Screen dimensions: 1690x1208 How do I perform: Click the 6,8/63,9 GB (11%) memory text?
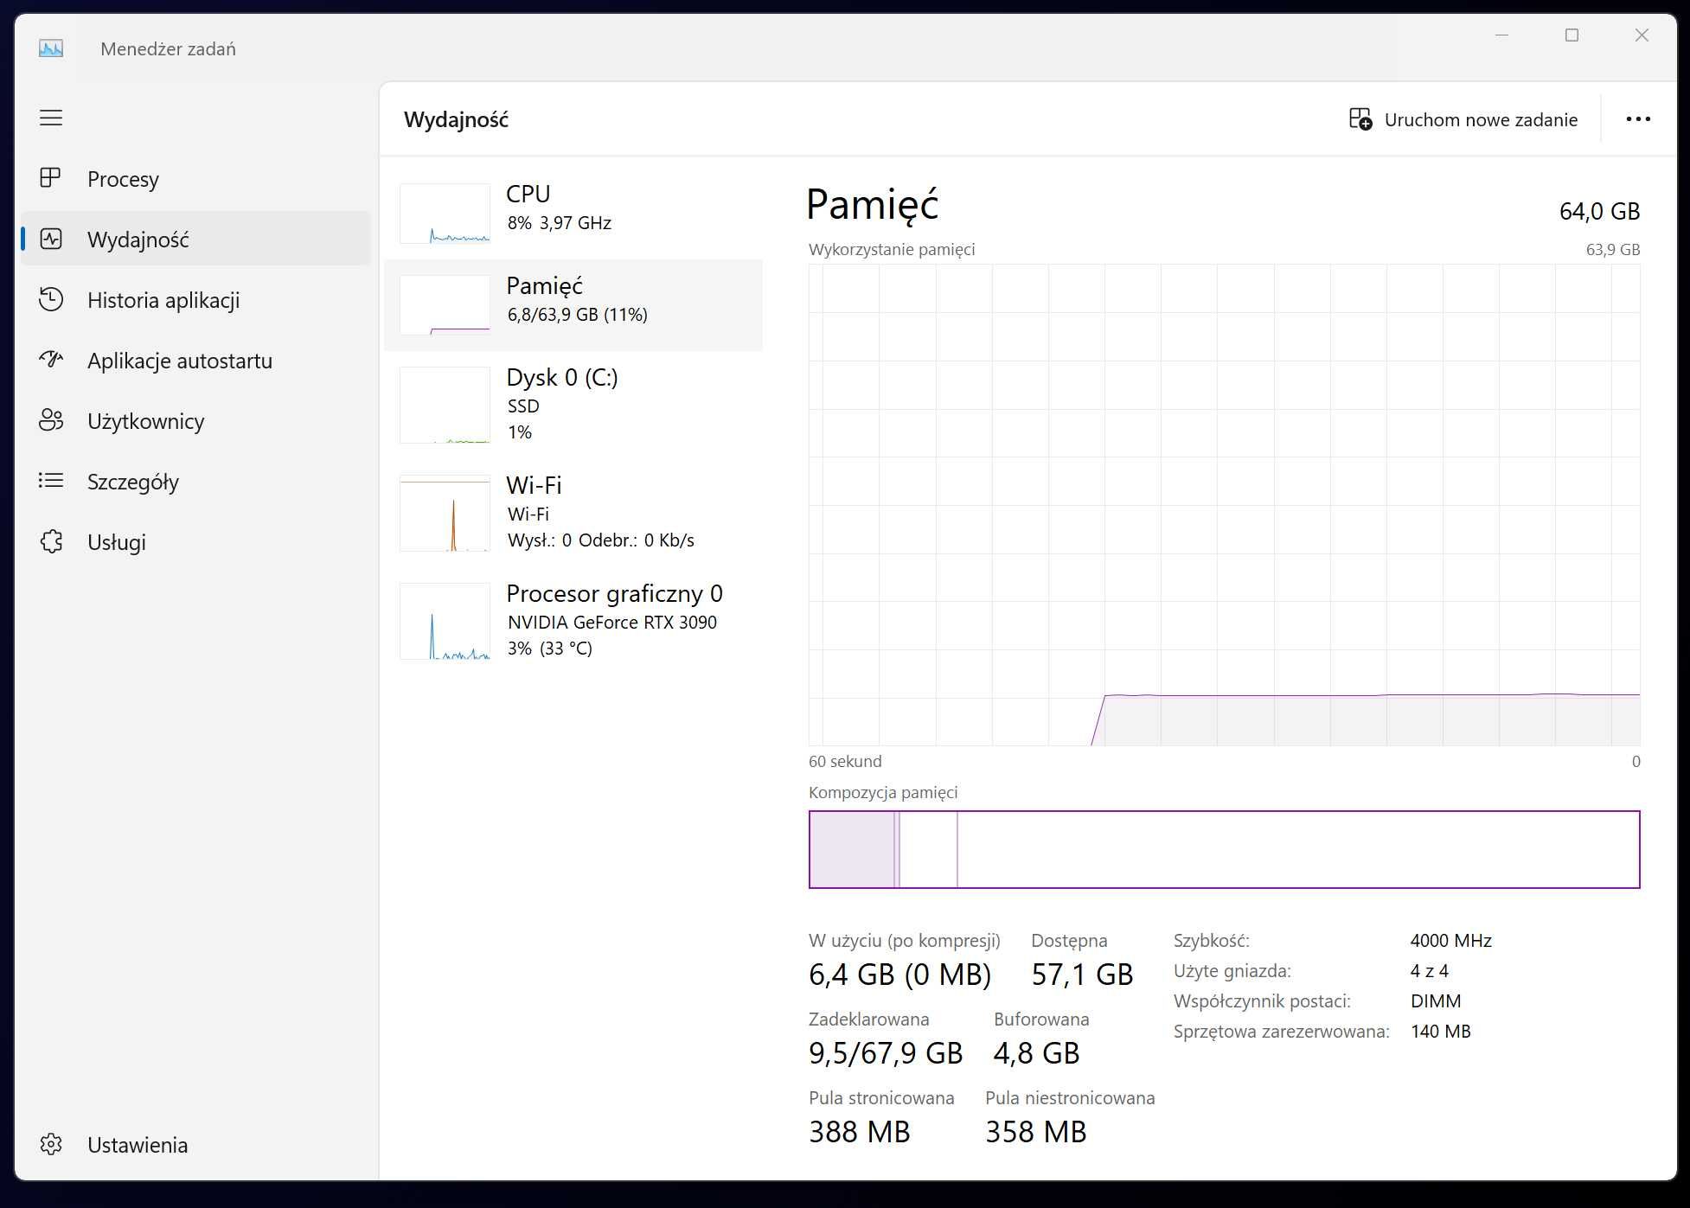(578, 315)
